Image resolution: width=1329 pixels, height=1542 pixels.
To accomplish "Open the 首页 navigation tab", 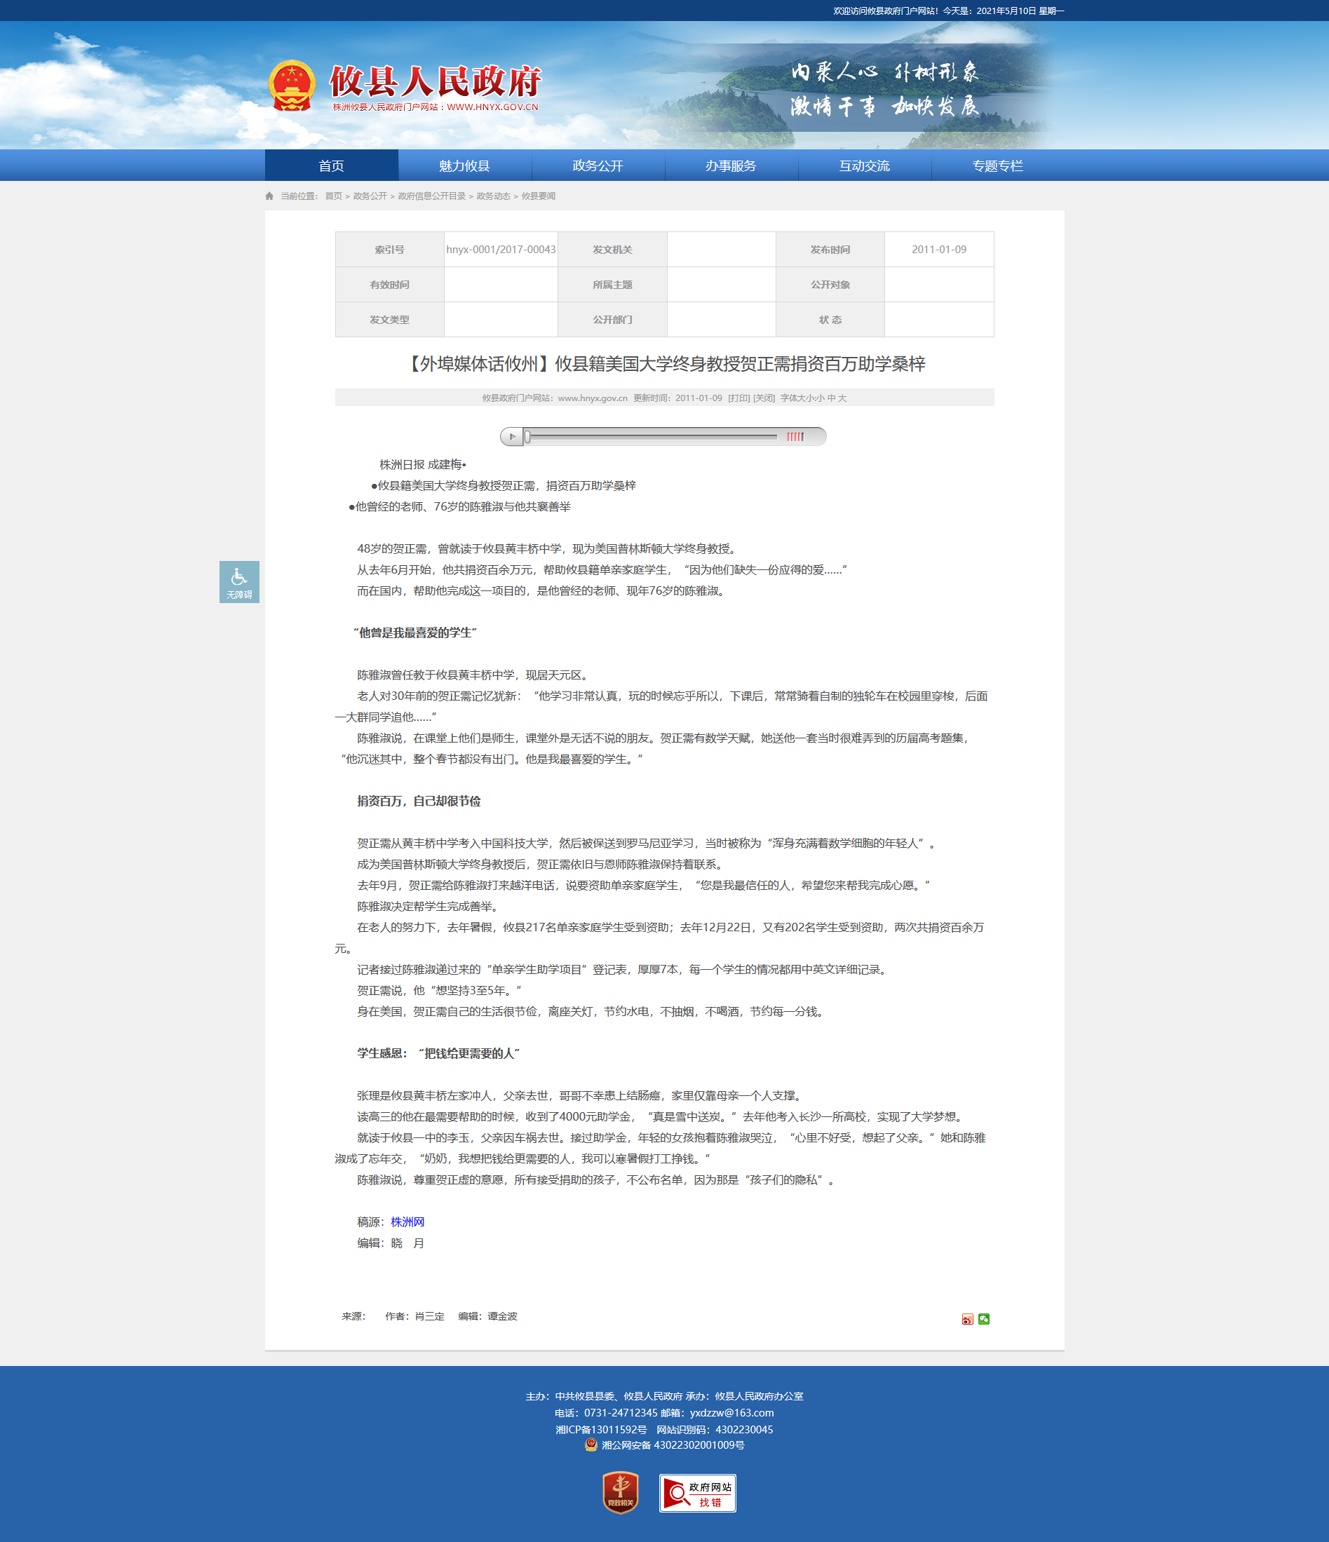I will click(331, 165).
